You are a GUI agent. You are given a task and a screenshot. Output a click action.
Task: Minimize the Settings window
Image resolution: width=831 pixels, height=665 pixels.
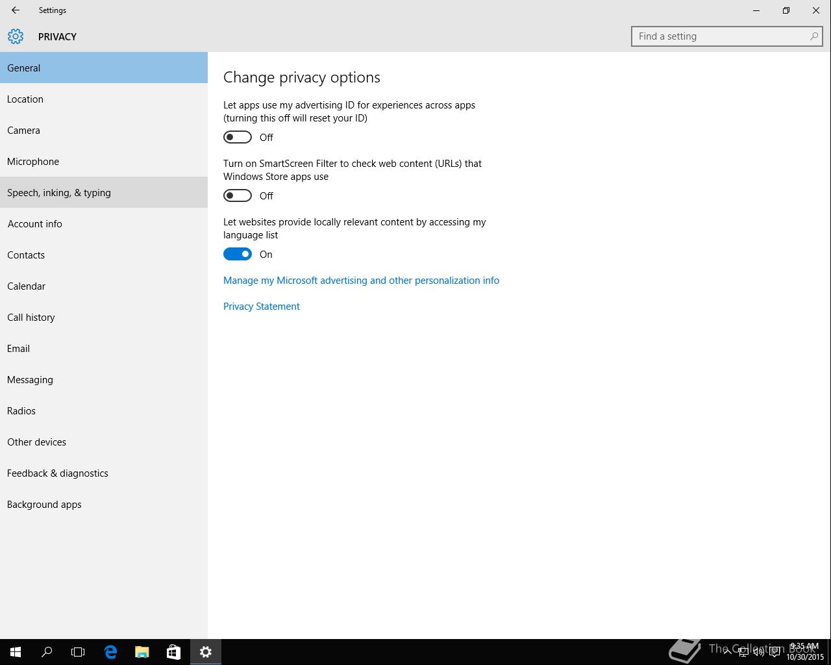click(x=756, y=10)
